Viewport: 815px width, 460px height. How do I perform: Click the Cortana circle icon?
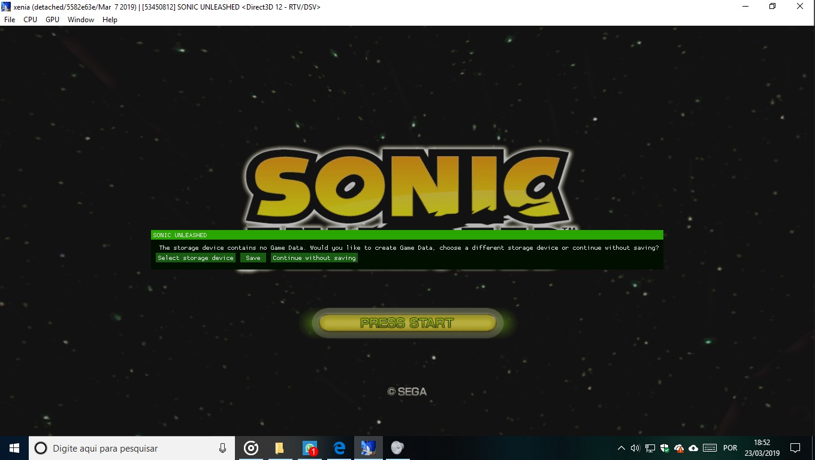(41, 448)
